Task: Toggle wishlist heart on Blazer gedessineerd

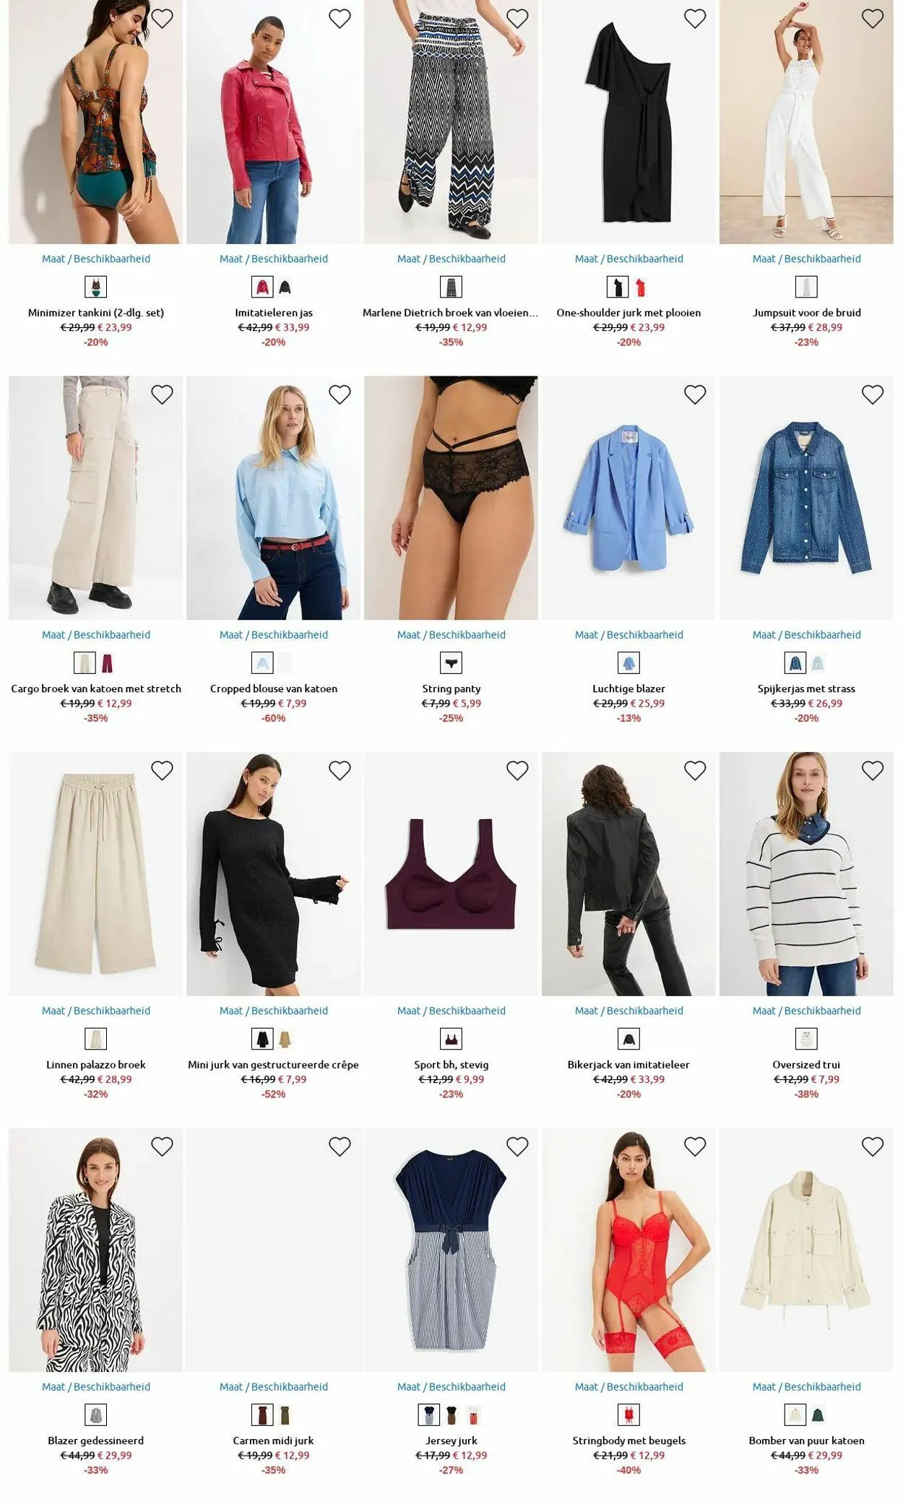Action: tap(162, 1146)
